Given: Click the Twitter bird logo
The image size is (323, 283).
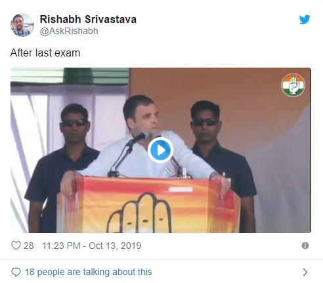Looking at the screenshot, I should click(x=305, y=20).
